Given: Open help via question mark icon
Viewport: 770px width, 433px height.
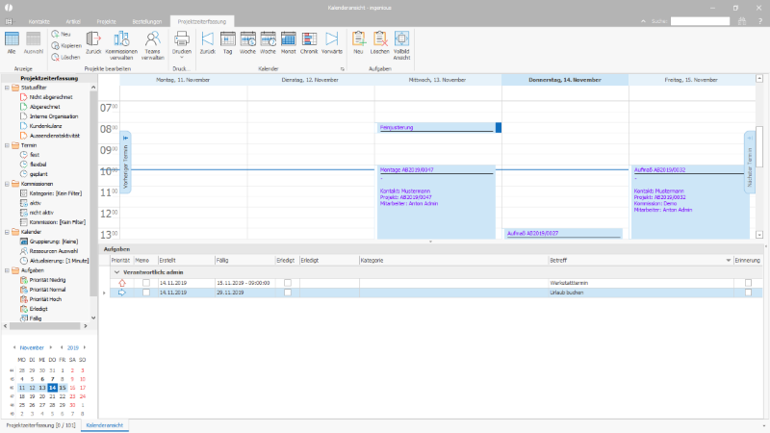Looking at the screenshot, I should coord(760,21).
